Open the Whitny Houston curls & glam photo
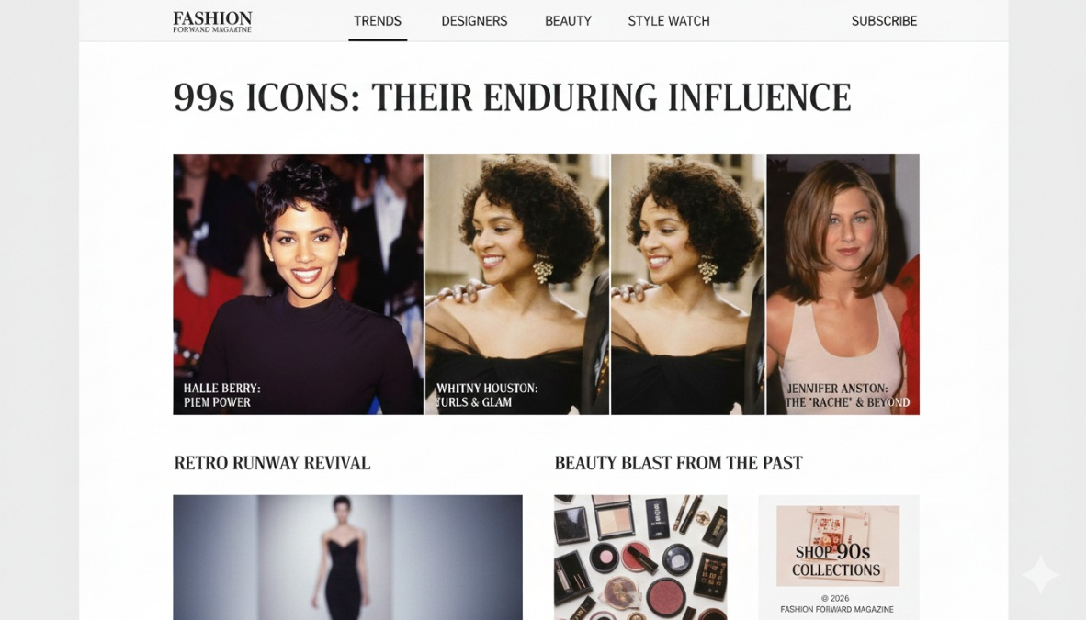 pyautogui.click(x=516, y=284)
